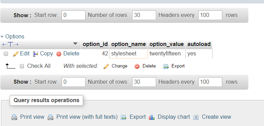Open the sort dropdown triangle in header
The width and height of the screenshot is (264, 126).
click(x=75, y=44)
